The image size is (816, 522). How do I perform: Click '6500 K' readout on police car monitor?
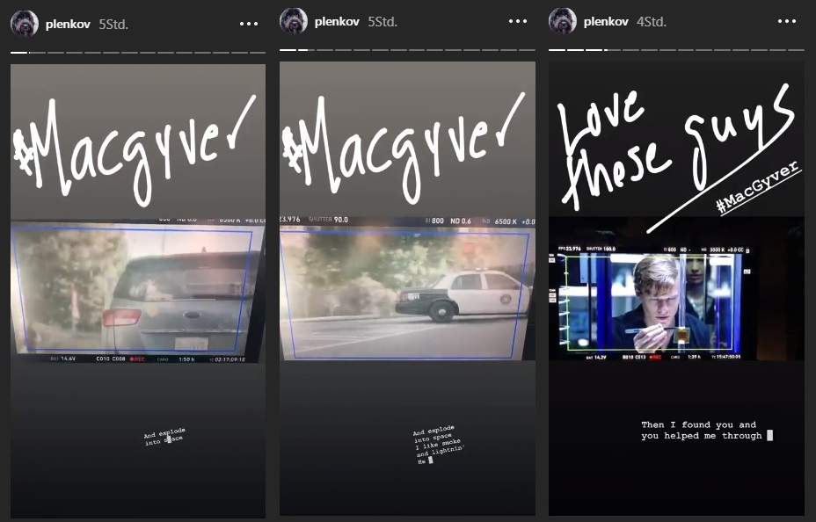pyautogui.click(x=506, y=221)
